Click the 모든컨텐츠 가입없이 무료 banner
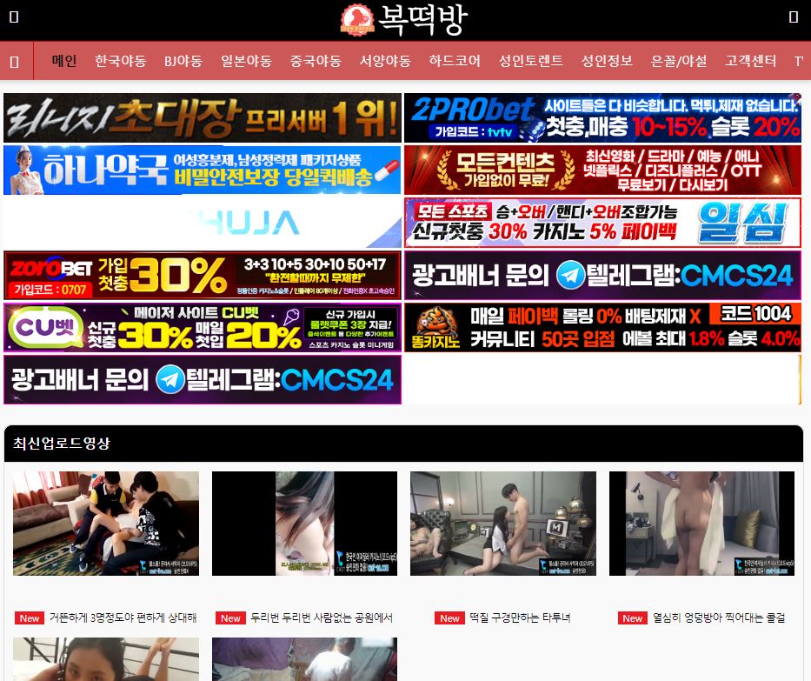The image size is (811, 681). tap(602, 170)
